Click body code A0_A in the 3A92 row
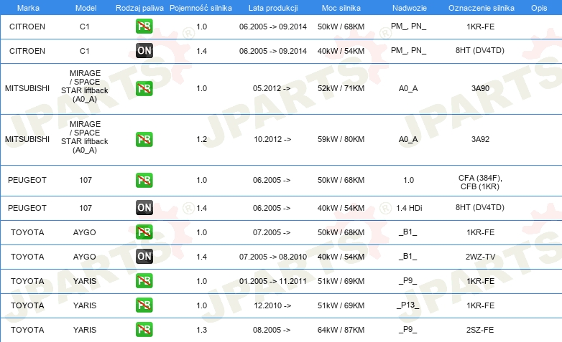 point(408,139)
